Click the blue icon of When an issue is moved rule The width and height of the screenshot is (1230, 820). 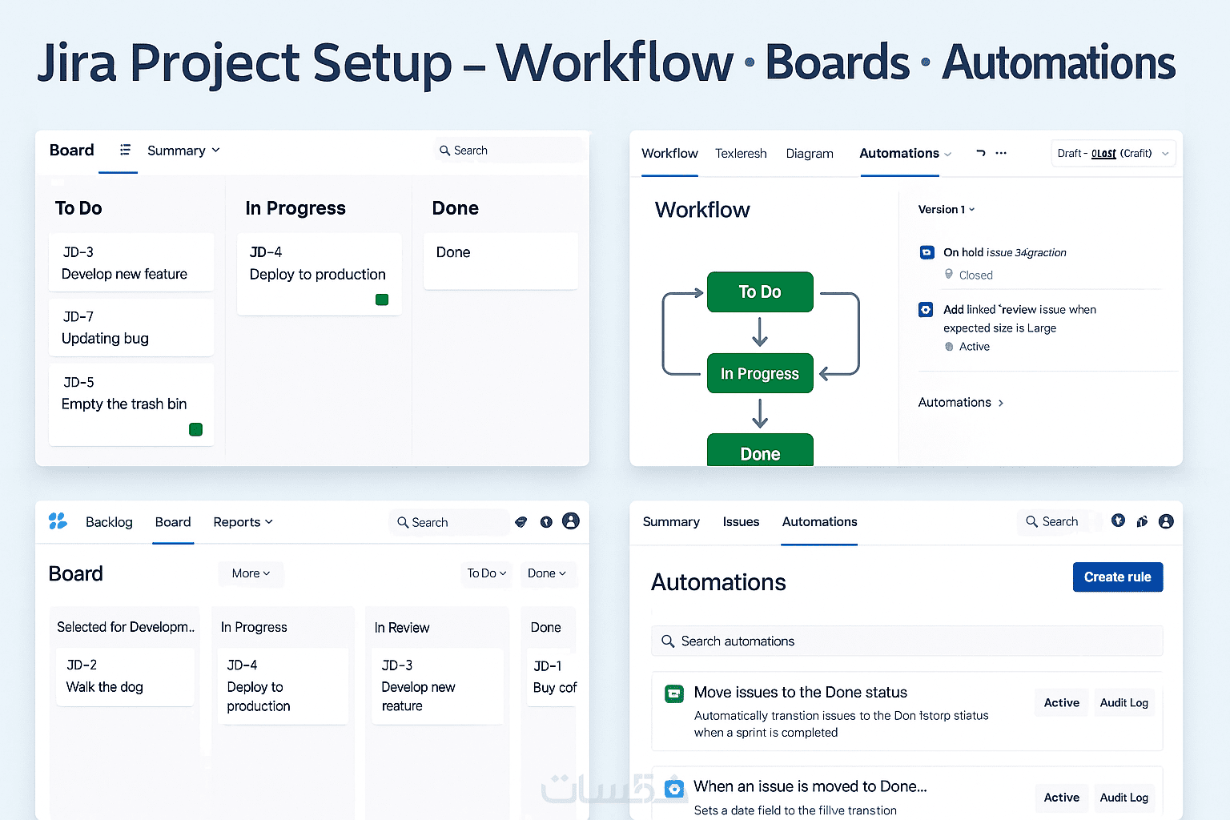[x=675, y=790]
